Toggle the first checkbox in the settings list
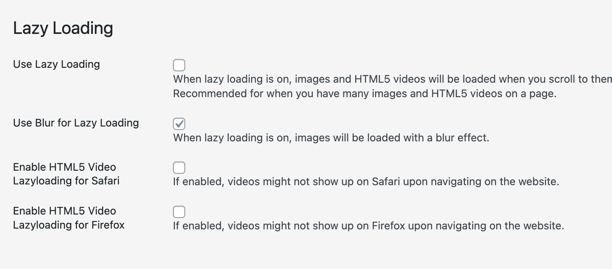The width and height of the screenshot is (612, 269). pos(179,65)
